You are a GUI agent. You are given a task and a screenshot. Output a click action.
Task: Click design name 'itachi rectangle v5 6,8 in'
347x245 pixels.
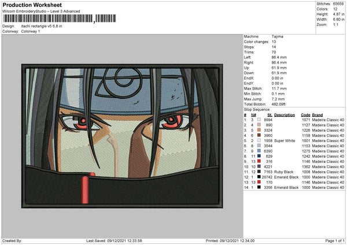tap(42, 26)
